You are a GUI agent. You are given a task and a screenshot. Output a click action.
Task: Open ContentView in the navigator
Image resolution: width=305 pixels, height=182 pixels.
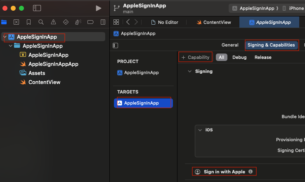point(44,82)
